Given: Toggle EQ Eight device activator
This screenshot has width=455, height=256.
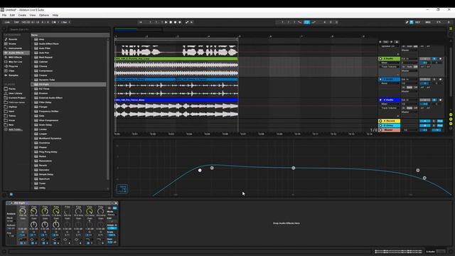Looking at the screenshot, I should click(x=8, y=203).
